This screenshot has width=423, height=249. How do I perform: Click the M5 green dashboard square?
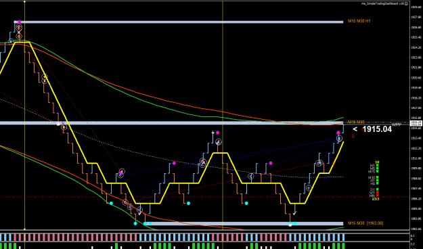point(378,168)
